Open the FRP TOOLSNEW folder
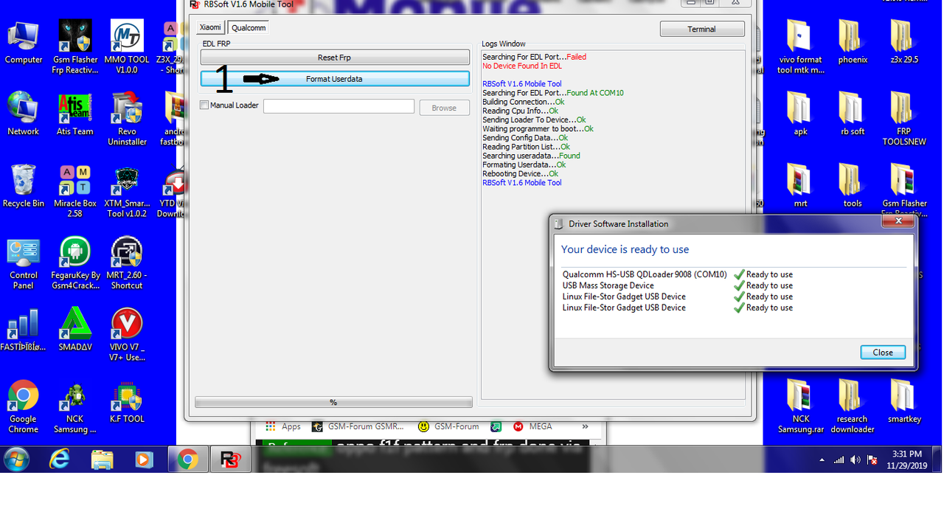The width and height of the screenshot is (944, 531). [x=904, y=119]
